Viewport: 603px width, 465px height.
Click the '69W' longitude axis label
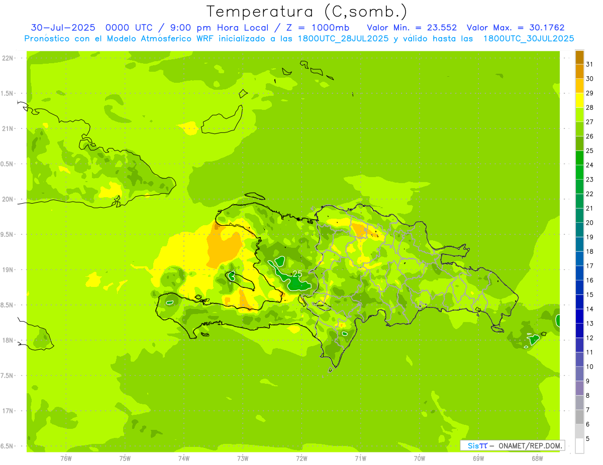pyautogui.click(x=478, y=458)
